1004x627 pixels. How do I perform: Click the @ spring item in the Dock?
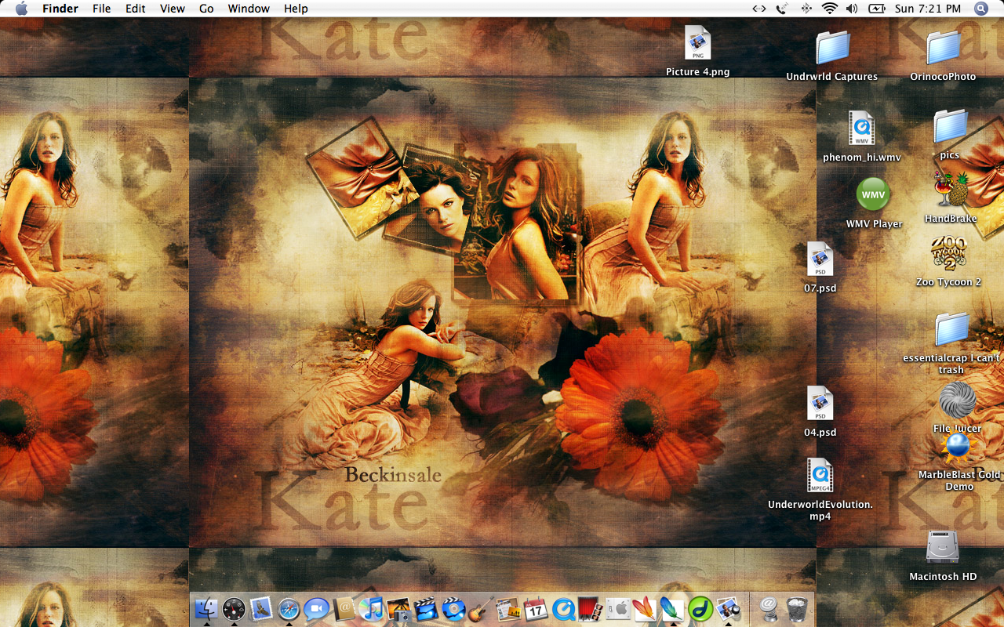pos(769,609)
